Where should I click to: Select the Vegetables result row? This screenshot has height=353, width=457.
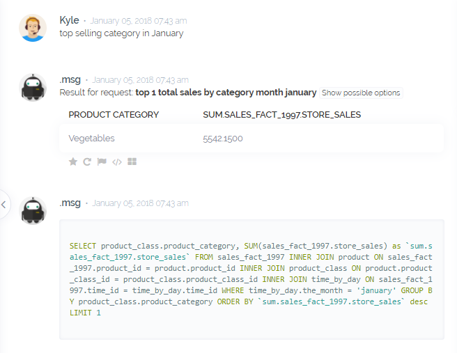(91, 139)
